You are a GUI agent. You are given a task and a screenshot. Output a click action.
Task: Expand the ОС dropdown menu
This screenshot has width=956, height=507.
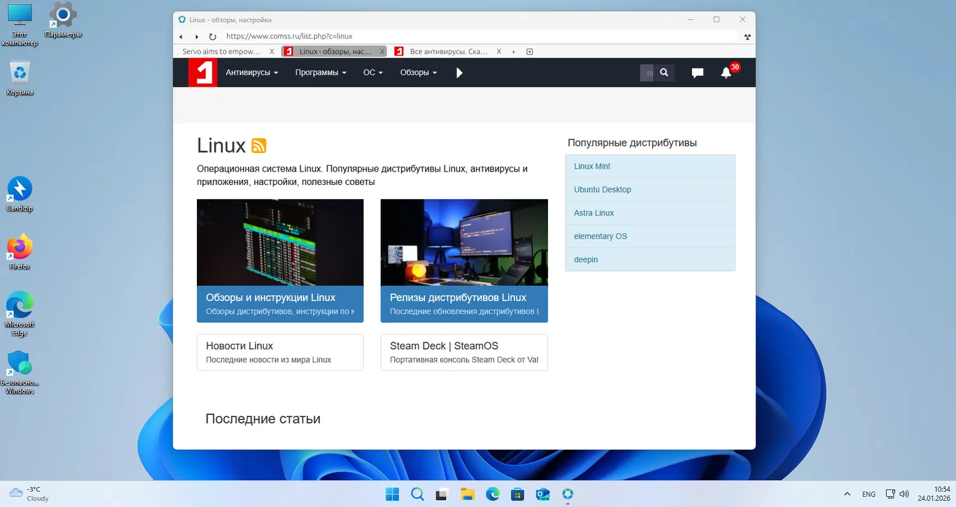click(x=373, y=73)
